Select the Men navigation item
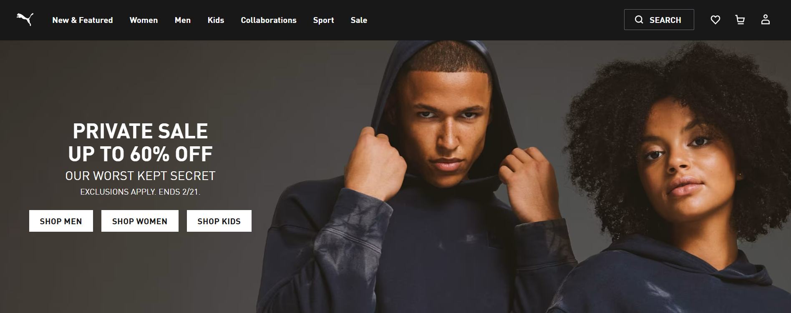The image size is (791, 313). pos(183,20)
